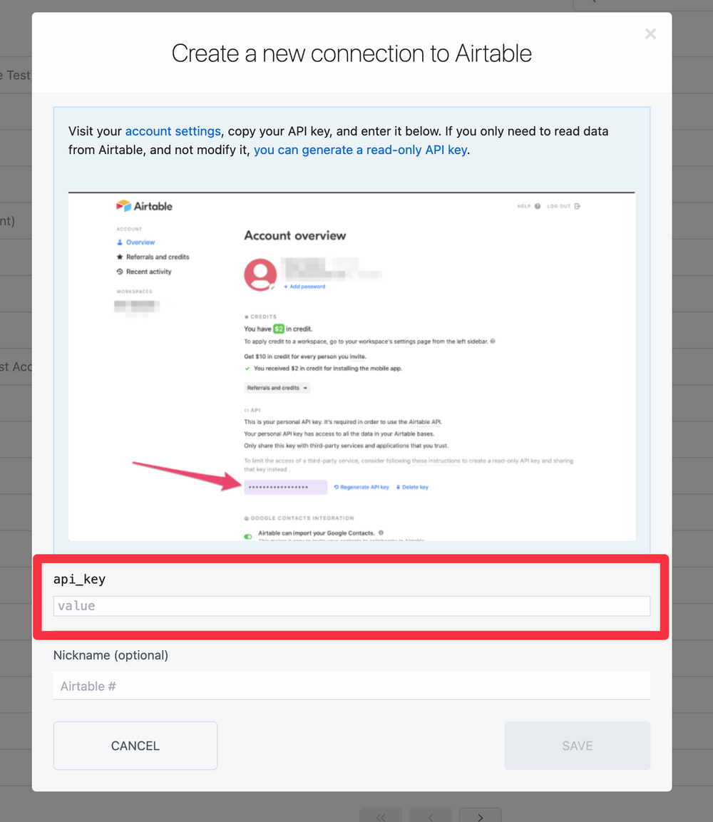
Task: Open the read-only API key guide link
Action: coord(360,150)
